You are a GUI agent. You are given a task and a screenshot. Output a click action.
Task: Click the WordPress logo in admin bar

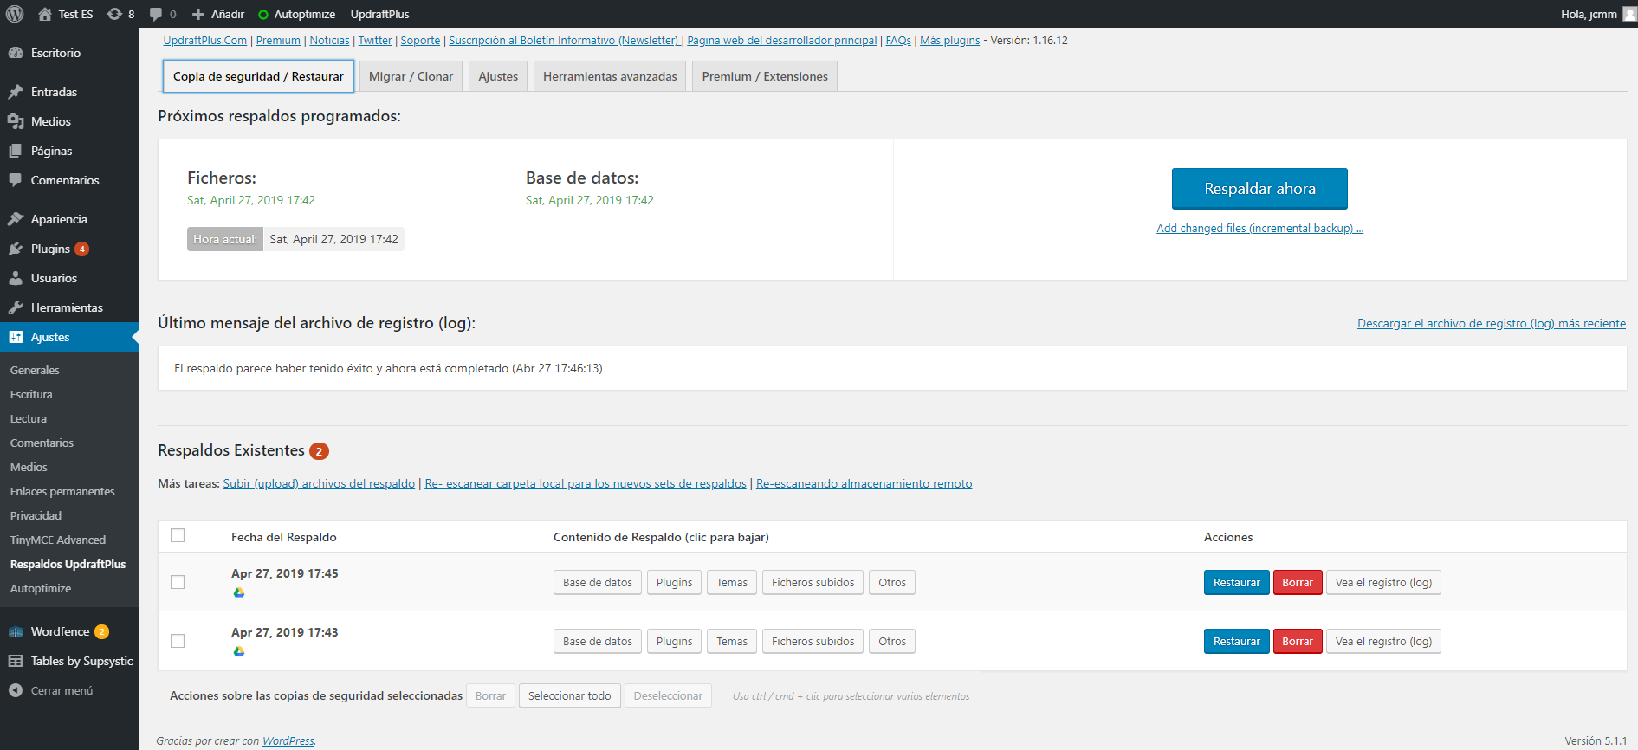[x=15, y=14]
